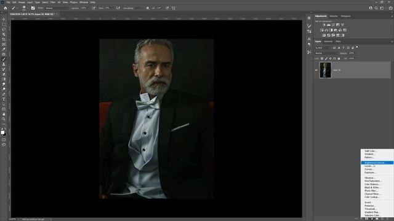Screen dimensions: 394x221
Task: Open the Image menu
Action: 22,2
